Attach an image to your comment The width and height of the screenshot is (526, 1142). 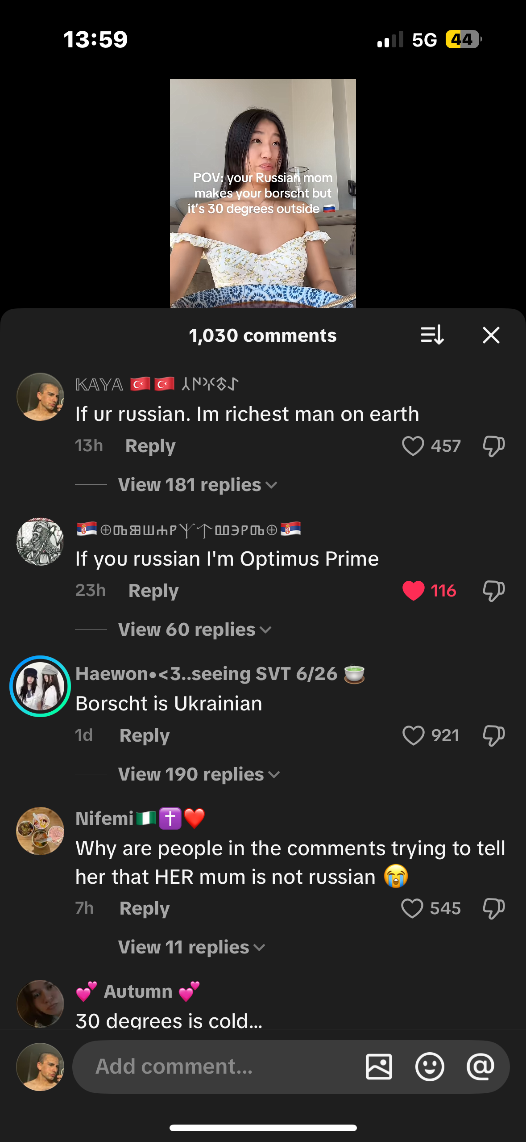coord(379,1066)
